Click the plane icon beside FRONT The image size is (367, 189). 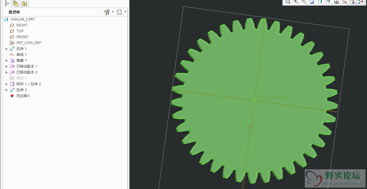click(12, 37)
